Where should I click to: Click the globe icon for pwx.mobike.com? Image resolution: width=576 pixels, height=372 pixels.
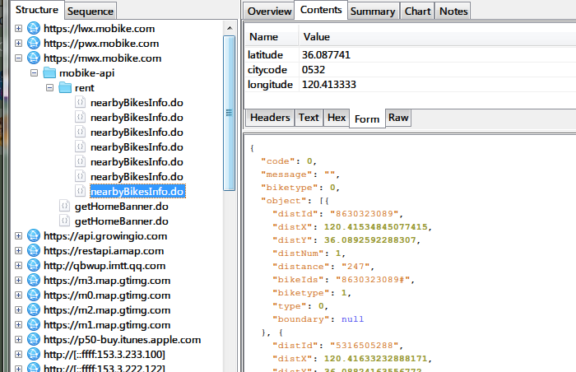pyautogui.click(x=34, y=43)
